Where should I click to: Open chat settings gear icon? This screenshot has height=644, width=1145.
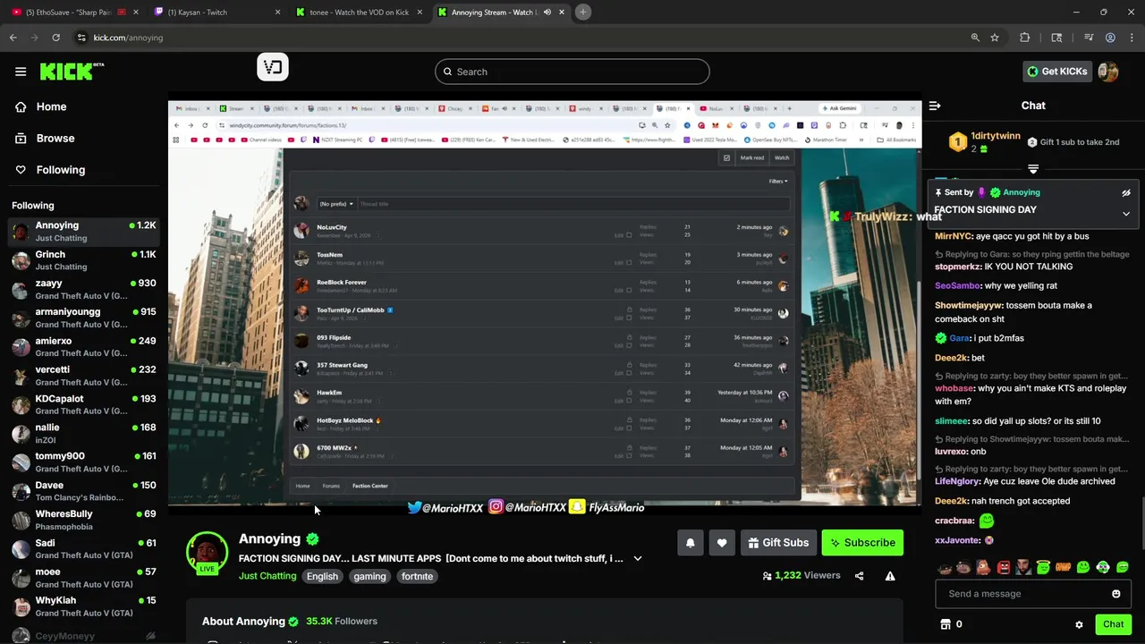coord(1079,624)
